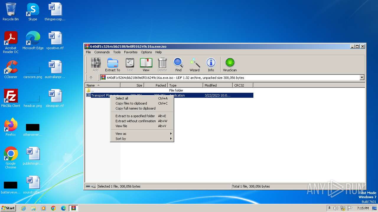Select the parent folder '..' row

tap(169, 90)
